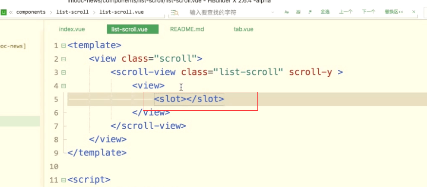Open the search history dropdown arrow

click(272, 13)
